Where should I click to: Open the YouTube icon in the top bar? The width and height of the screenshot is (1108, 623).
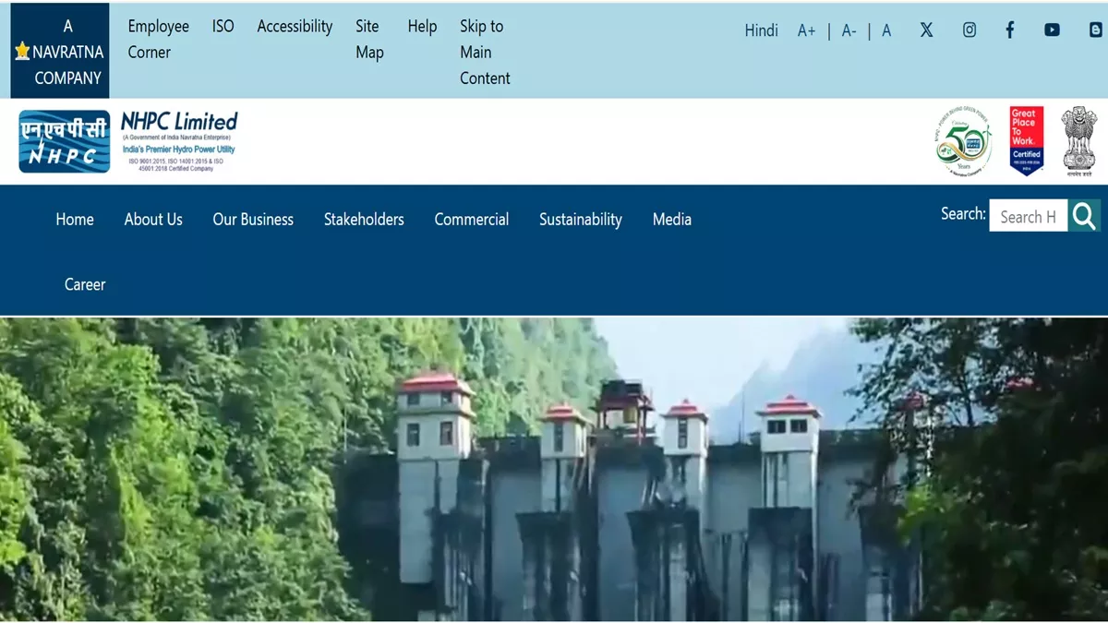tap(1052, 30)
